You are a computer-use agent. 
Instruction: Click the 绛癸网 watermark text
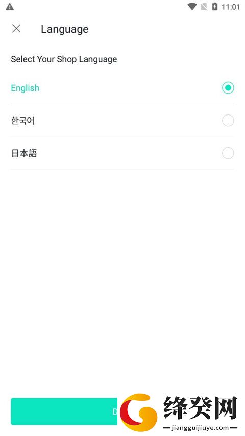200,408
